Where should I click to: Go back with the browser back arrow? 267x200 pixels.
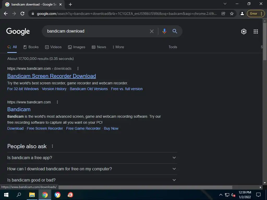tap(6, 14)
